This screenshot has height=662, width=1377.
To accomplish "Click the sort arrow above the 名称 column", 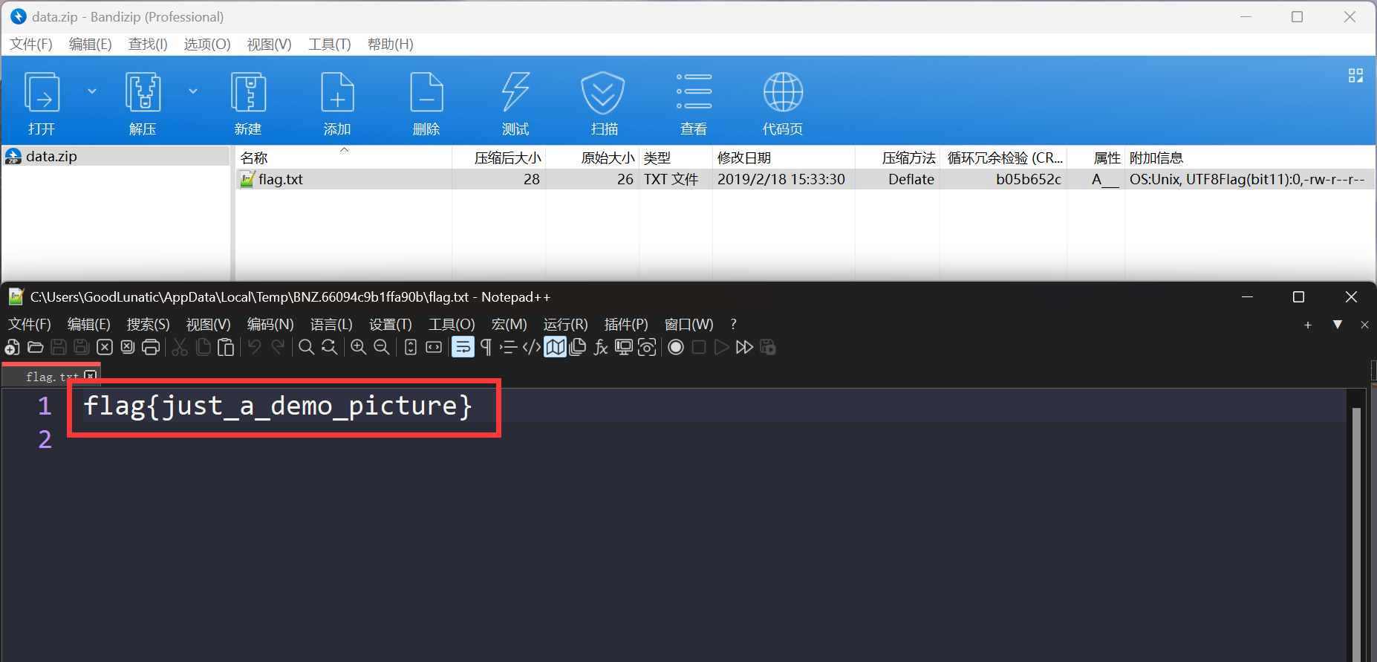I will [x=344, y=149].
